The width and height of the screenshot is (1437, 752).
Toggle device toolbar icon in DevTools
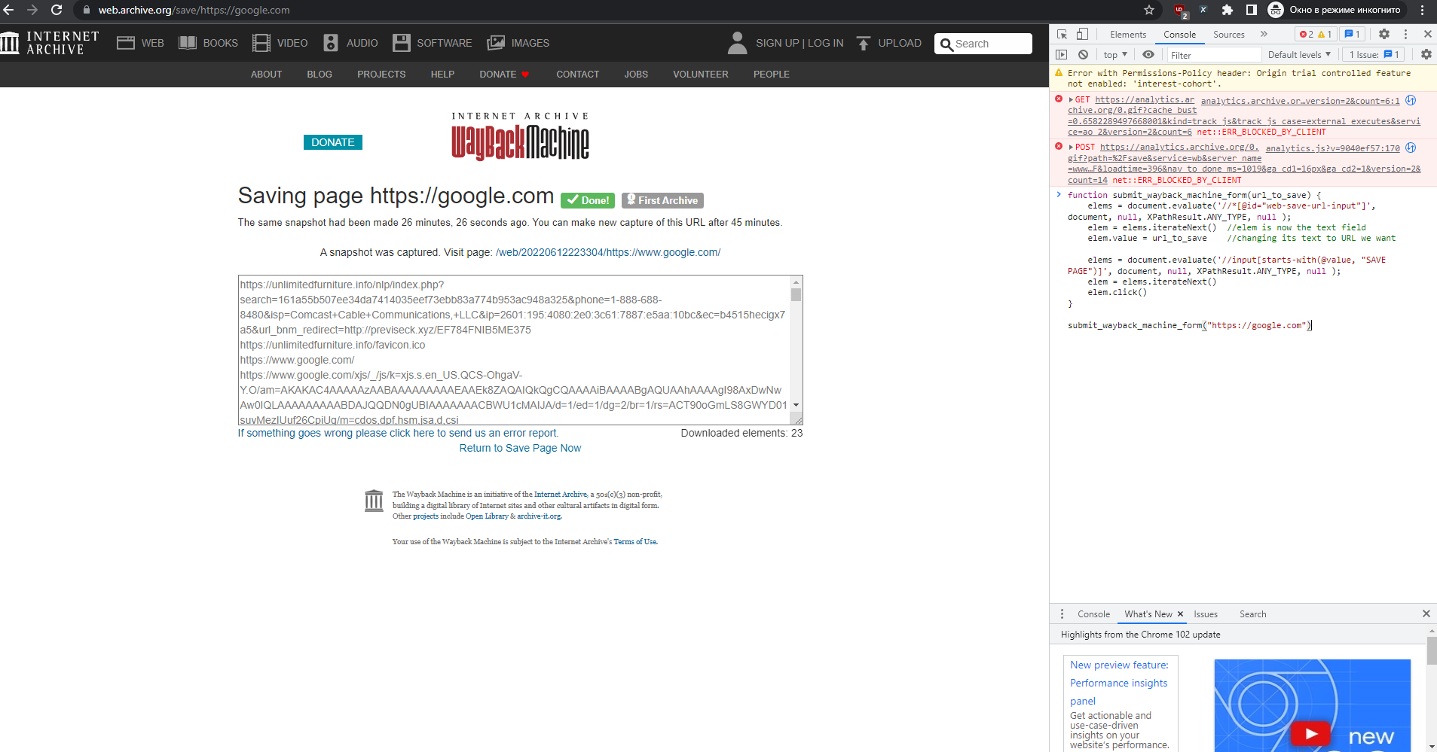click(1082, 34)
